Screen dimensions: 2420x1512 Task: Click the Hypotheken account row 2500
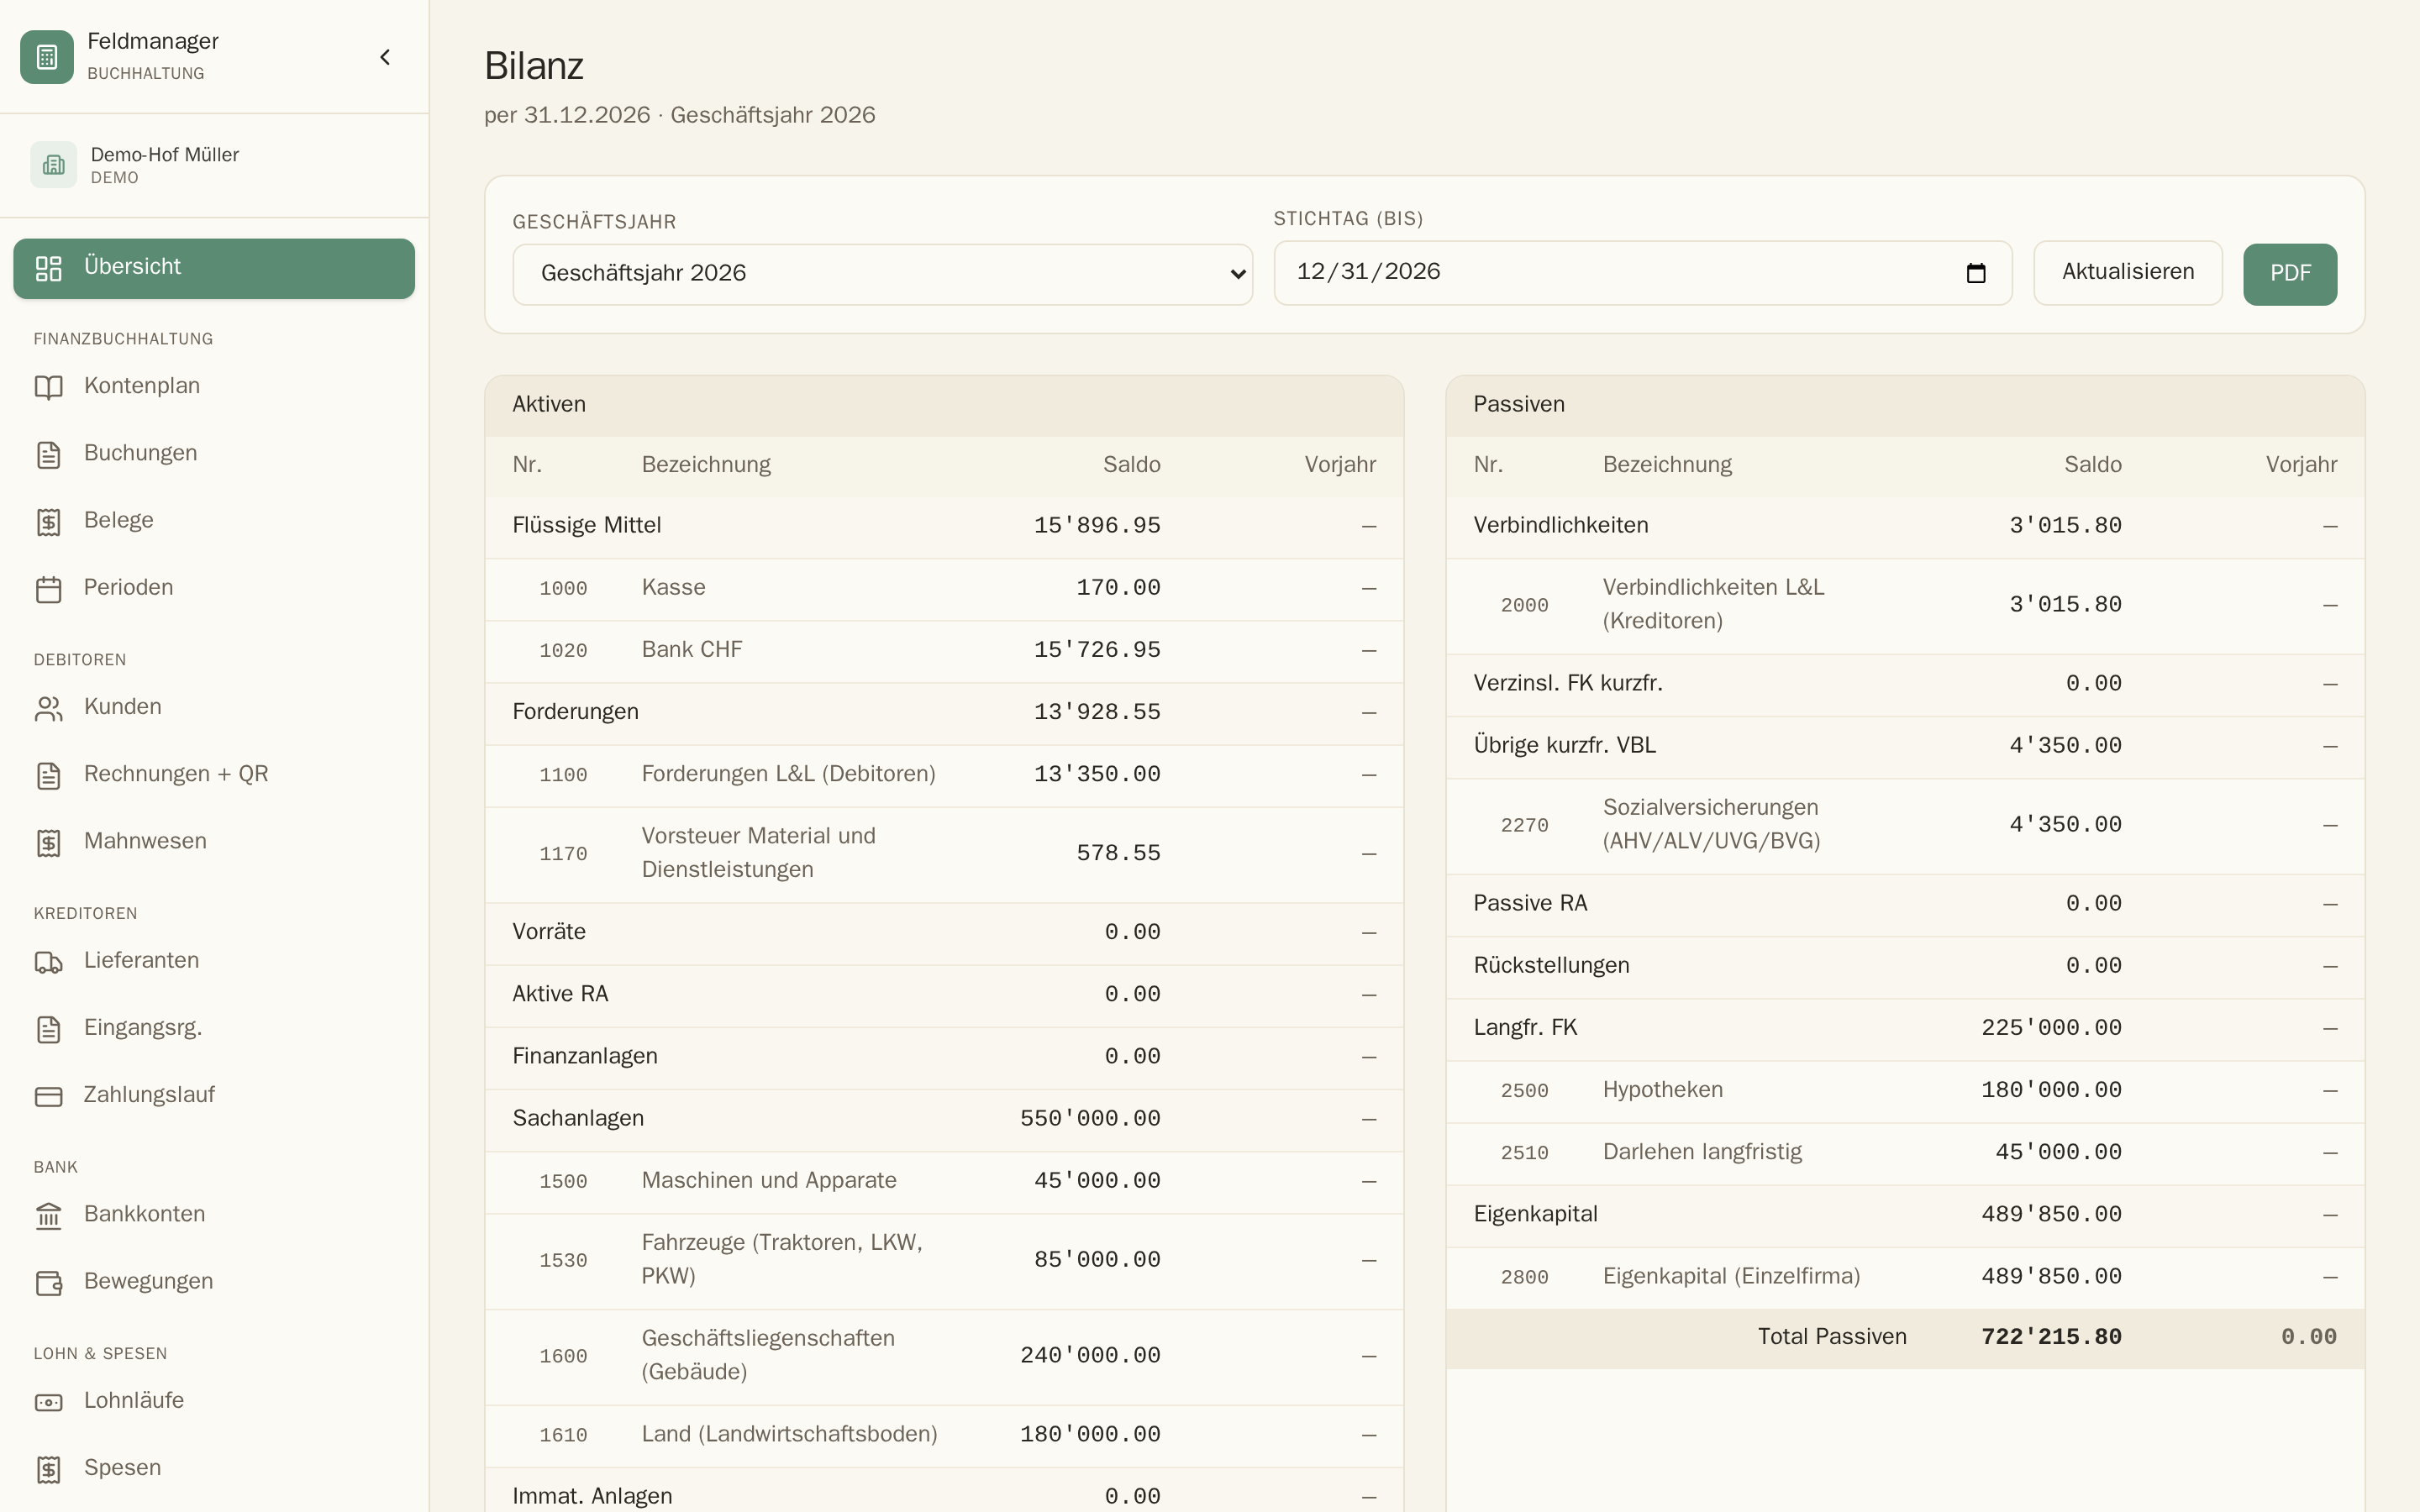tap(1905, 1091)
